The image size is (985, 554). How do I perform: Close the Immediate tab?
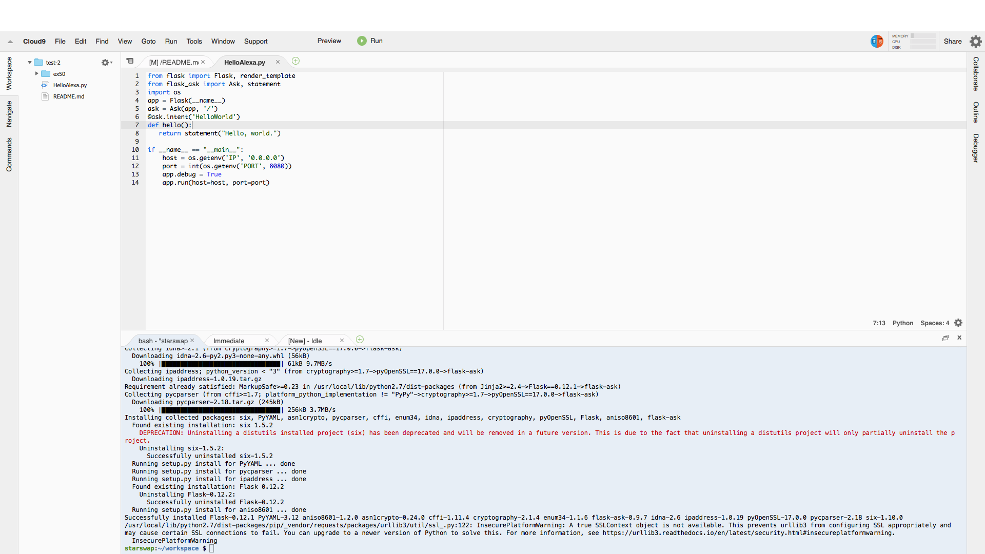pos(267,341)
